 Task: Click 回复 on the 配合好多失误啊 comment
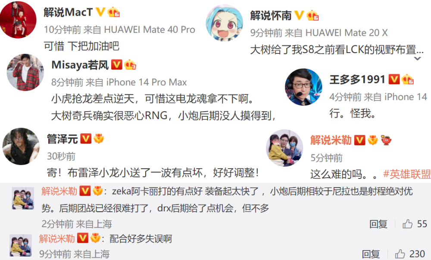pos(371,254)
